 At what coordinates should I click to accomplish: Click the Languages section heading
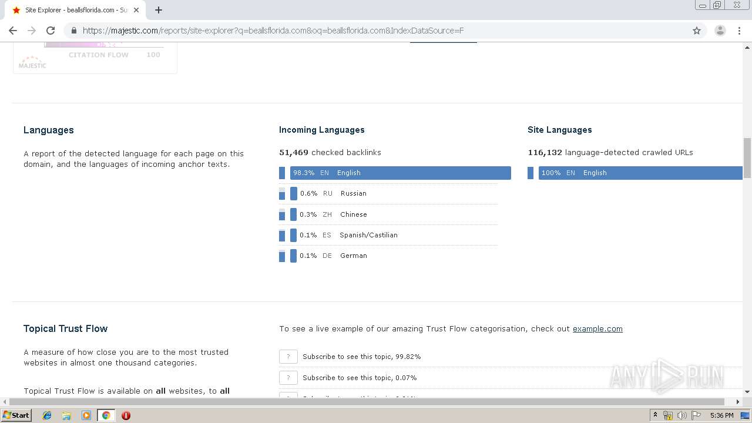coord(48,130)
